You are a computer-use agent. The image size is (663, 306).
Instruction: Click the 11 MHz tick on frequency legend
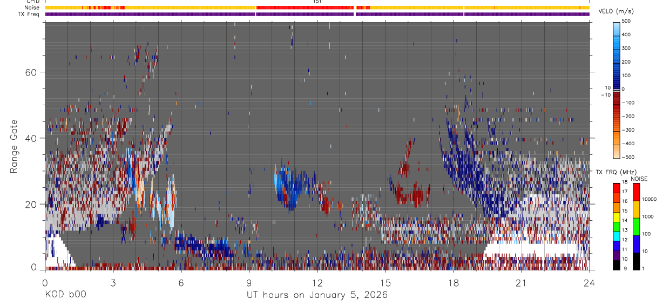click(x=626, y=249)
